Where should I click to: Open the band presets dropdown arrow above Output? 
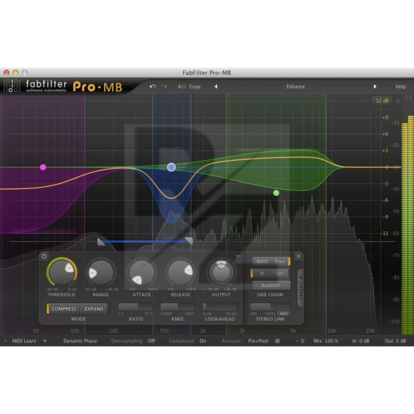coord(237,256)
